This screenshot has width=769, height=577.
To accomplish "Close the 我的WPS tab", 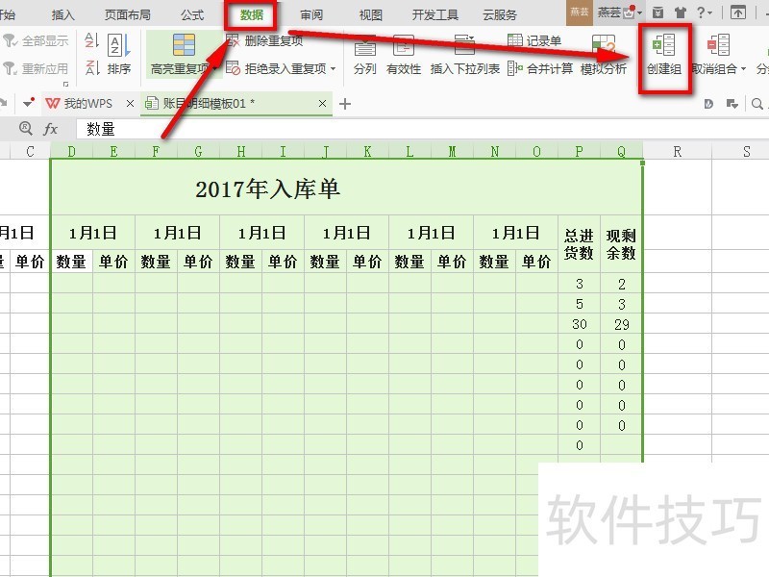I will (x=130, y=104).
